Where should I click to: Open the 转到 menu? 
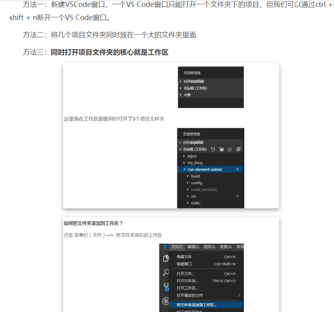[240, 247]
